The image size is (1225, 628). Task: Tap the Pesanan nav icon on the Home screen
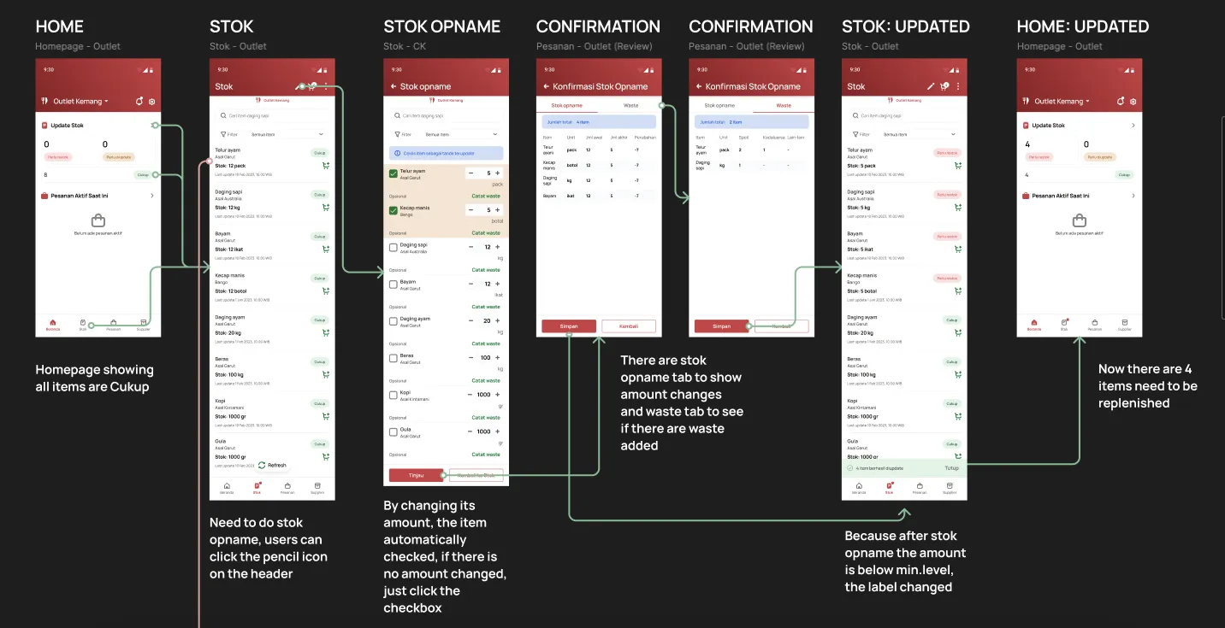[113, 323]
